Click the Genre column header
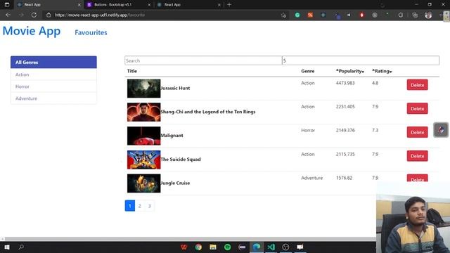450x253 pixels. (308, 71)
